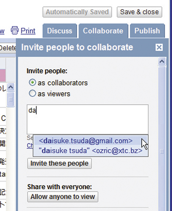Click the Save & close button
This screenshot has width=172, height=211.
(140, 12)
